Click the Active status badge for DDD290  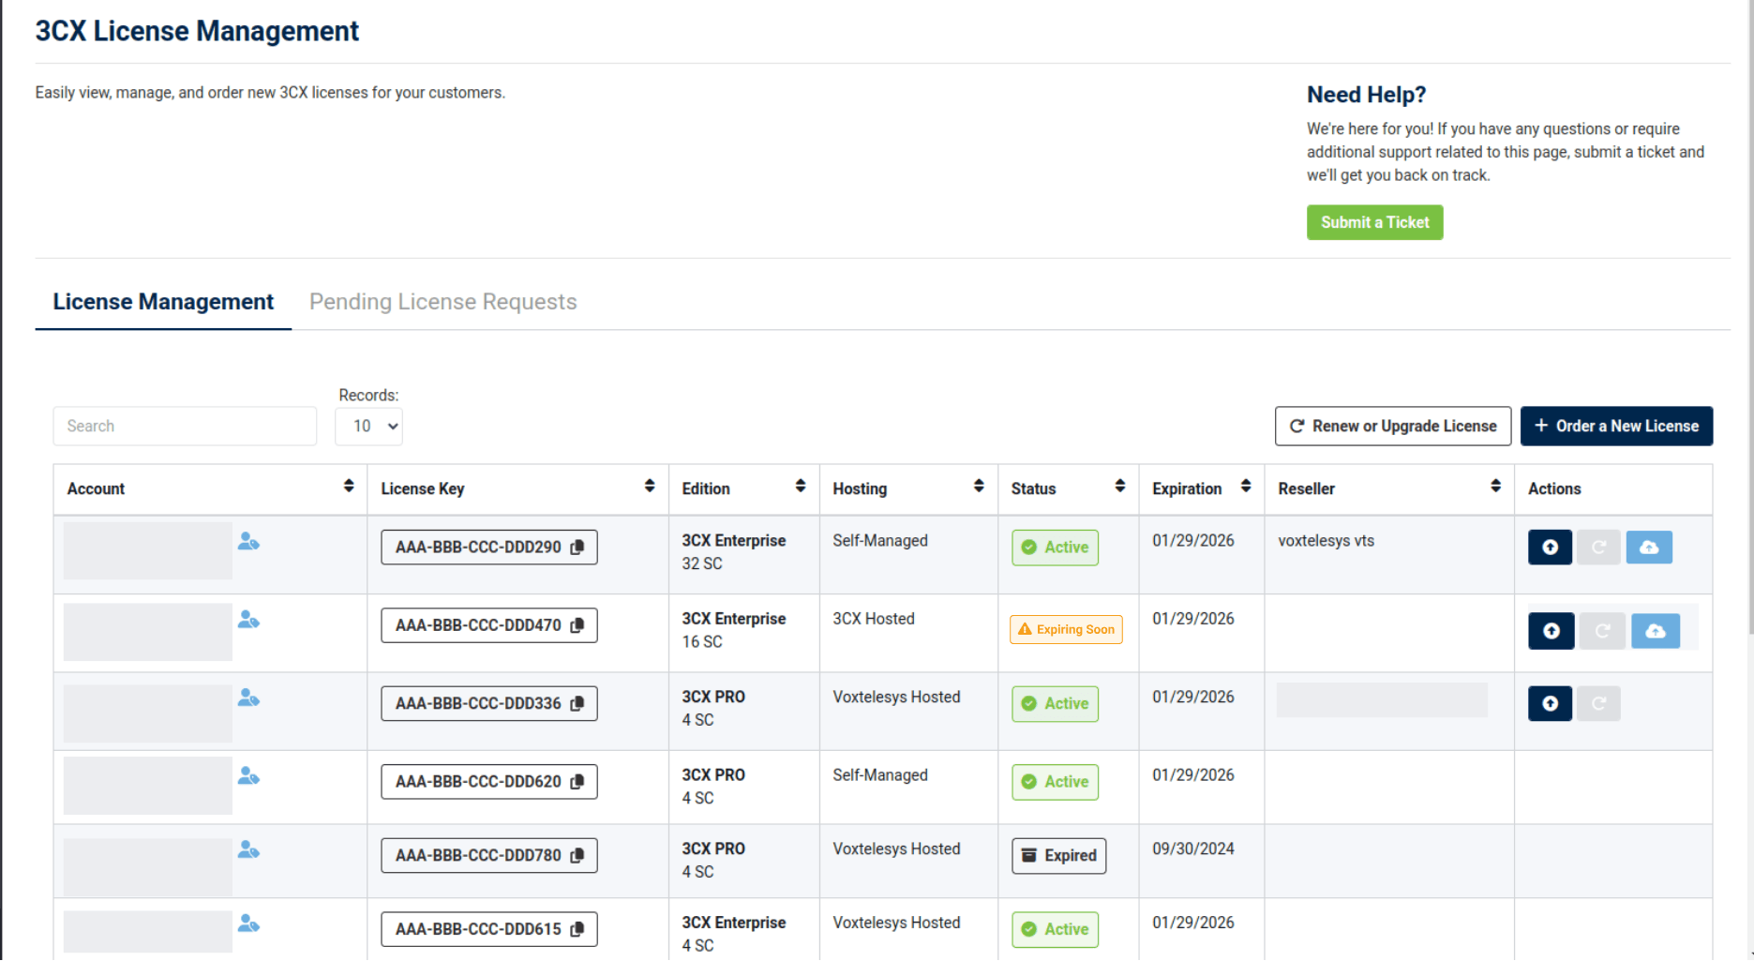coord(1055,548)
